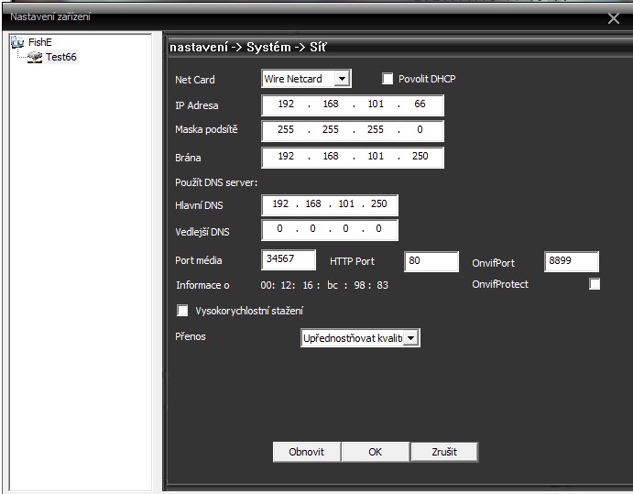Click last octet 0 of Maska podsítě

click(x=420, y=129)
